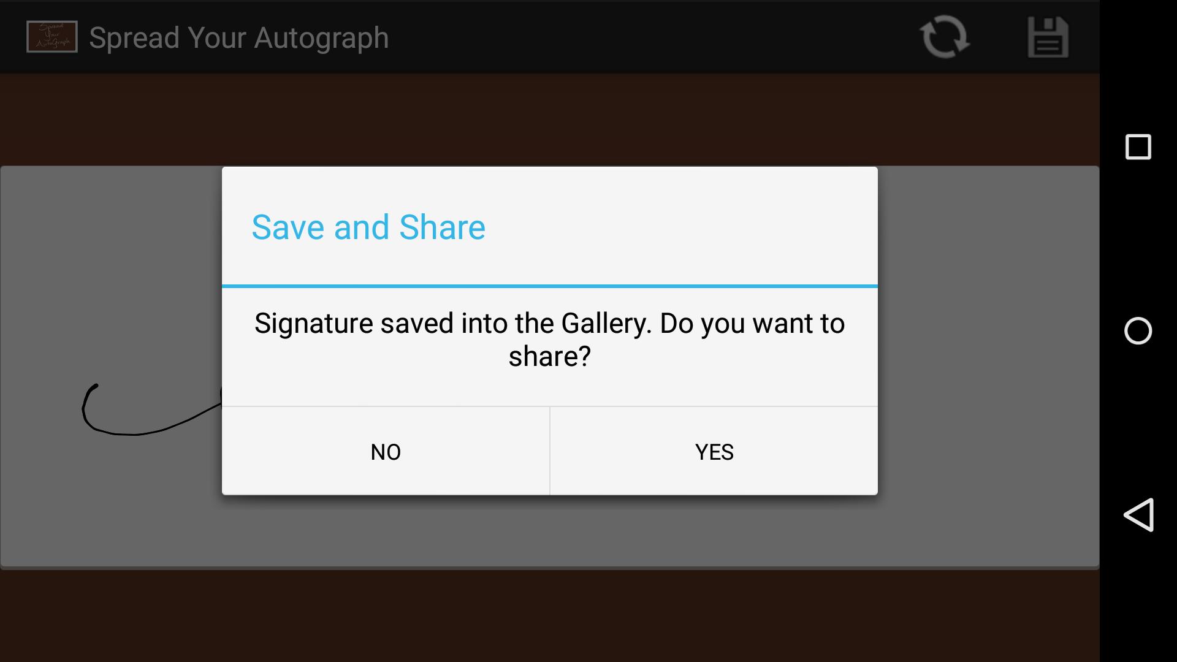Tap the recent apps square navigation icon
This screenshot has height=662, width=1177.
coord(1137,146)
